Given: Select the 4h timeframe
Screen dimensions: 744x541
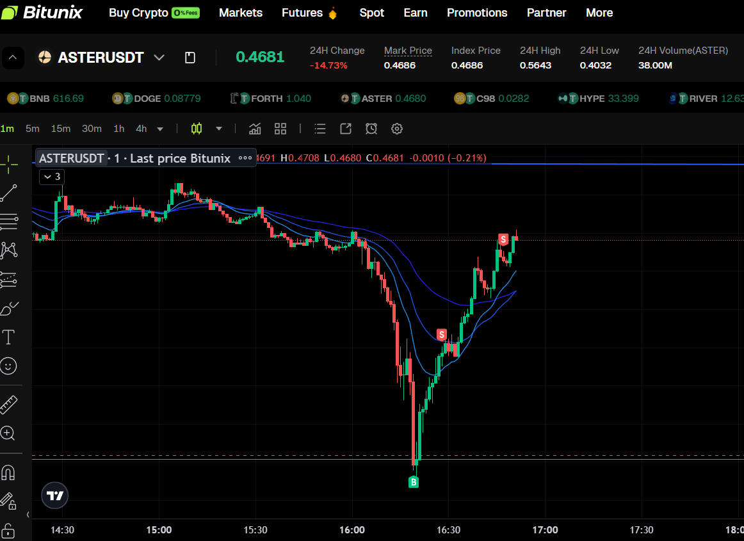Looking at the screenshot, I should [142, 129].
